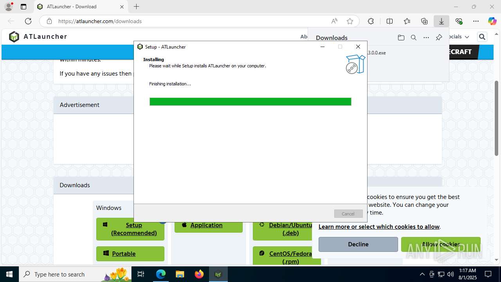Open Collections icon in toolbar
The width and height of the screenshot is (501, 282).
pyautogui.click(x=424, y=21)
